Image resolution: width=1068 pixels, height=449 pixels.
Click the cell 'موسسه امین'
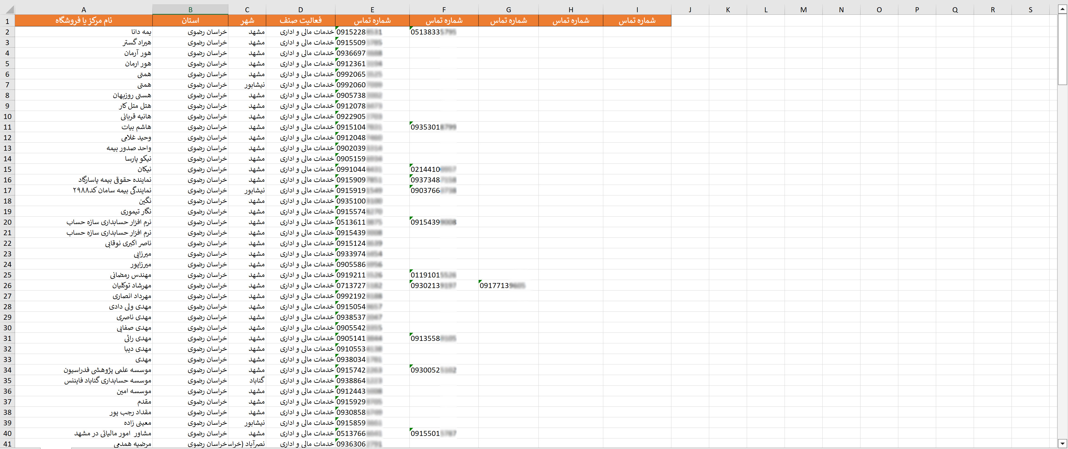tap(84, 391)
